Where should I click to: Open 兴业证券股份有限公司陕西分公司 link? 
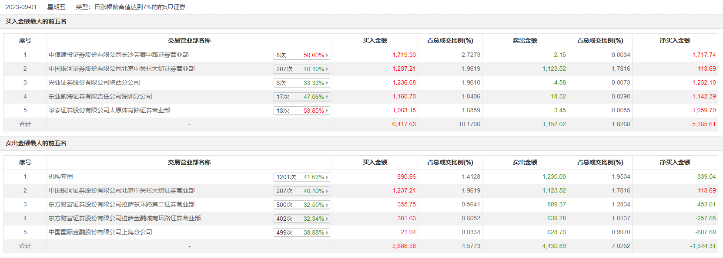click(x=94, y=83)
